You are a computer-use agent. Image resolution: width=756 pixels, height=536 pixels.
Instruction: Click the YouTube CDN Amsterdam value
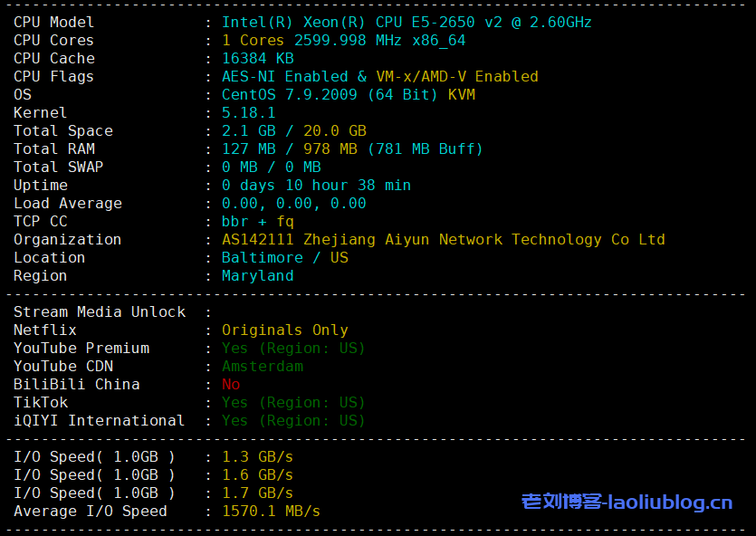[262, 366]
